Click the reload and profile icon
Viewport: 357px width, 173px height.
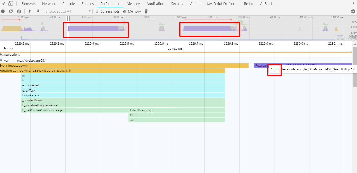click(11, 11)
